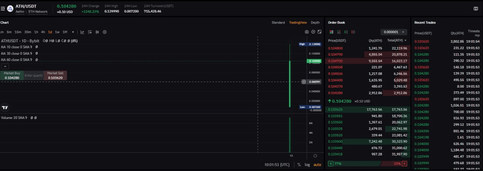
Task: Toggle the log scale option
Action: coord(307,165)
